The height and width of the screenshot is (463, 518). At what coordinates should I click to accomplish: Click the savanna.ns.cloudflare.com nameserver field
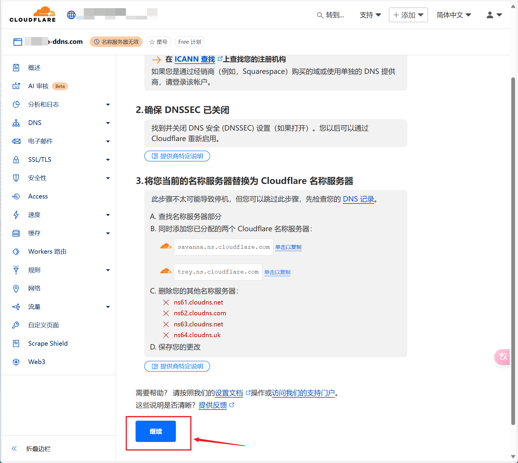[x=224, y=247]
